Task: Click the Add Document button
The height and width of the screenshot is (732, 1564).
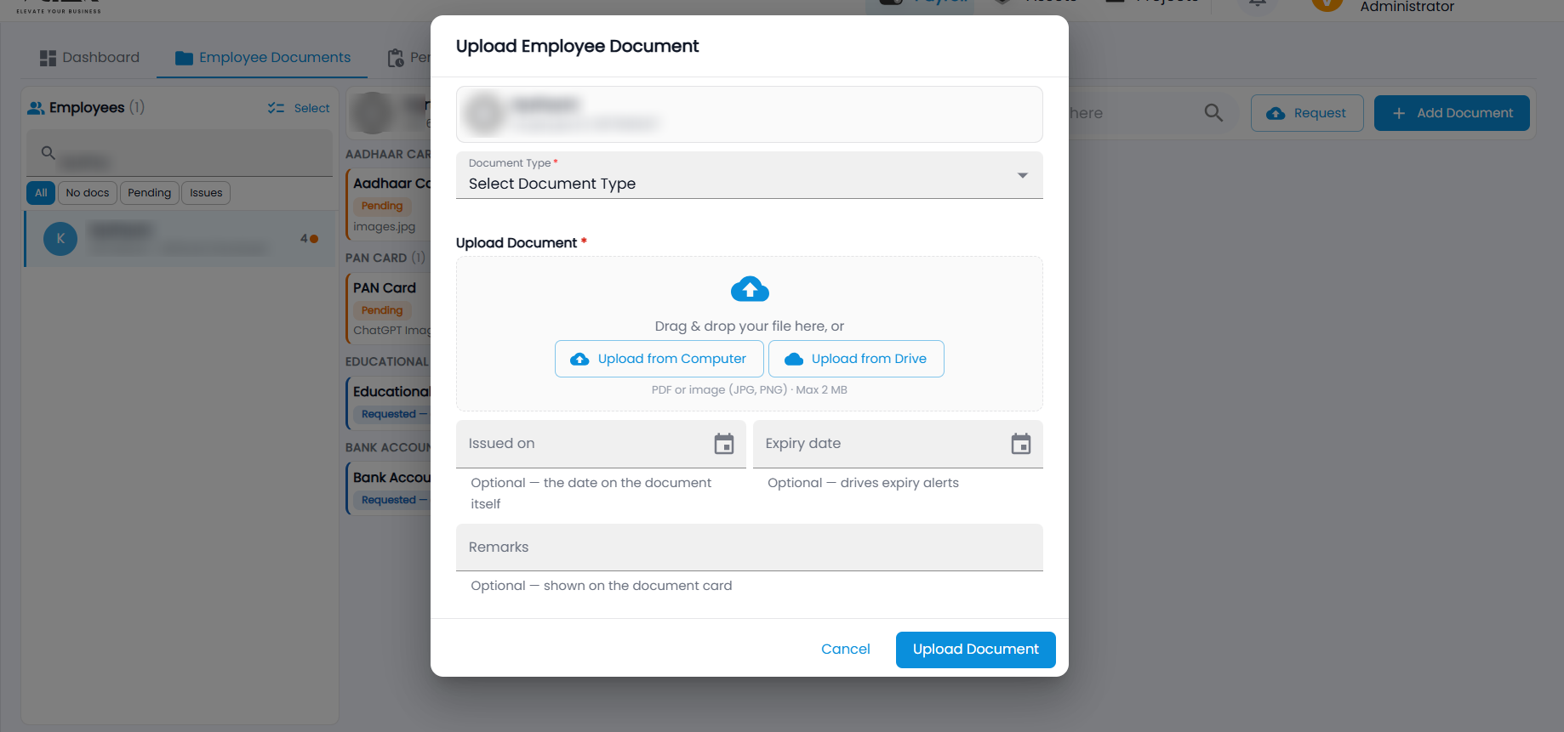Action: tap(1452, 113)
